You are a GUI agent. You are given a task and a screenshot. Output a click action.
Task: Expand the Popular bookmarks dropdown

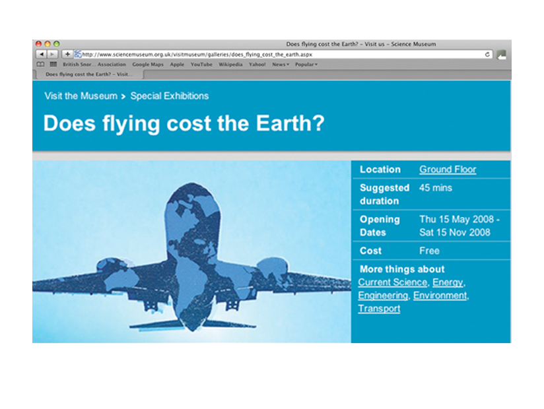pos(306,65)
